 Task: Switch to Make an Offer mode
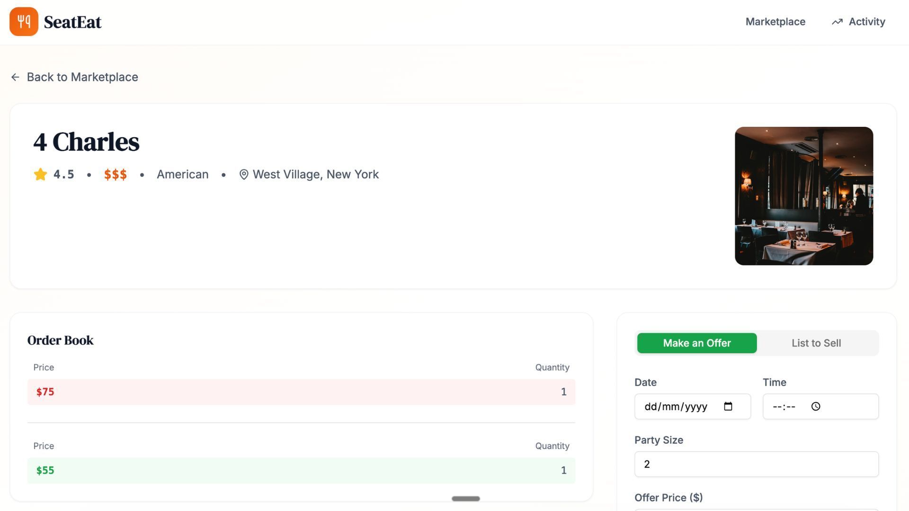coord(696,343)
